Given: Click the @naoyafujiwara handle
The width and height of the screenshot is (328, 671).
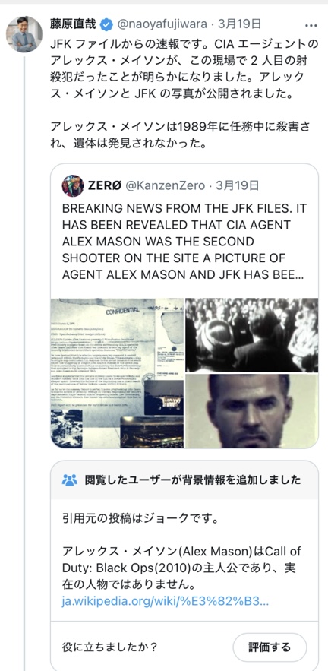Looking at the screenshot, I should coord(162,24).
